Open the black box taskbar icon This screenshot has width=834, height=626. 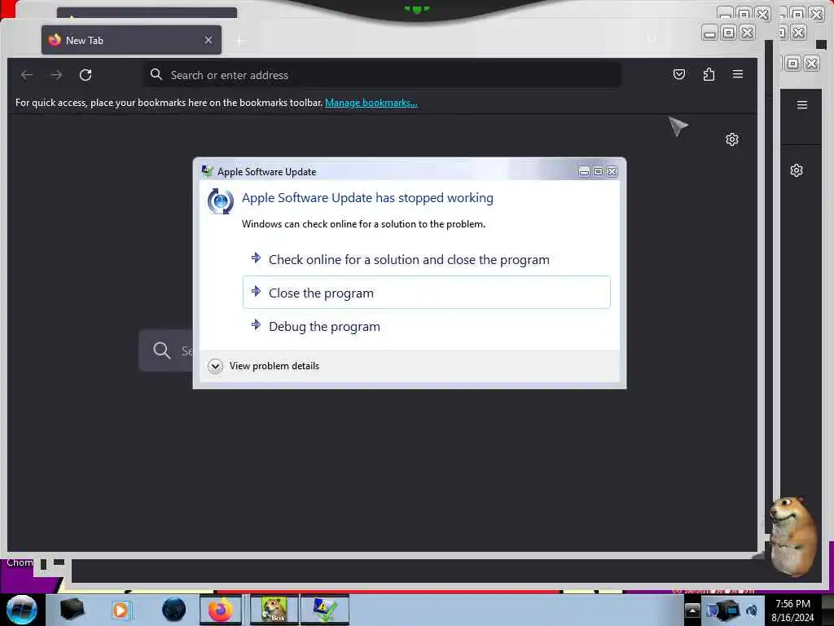click(72, 610)
